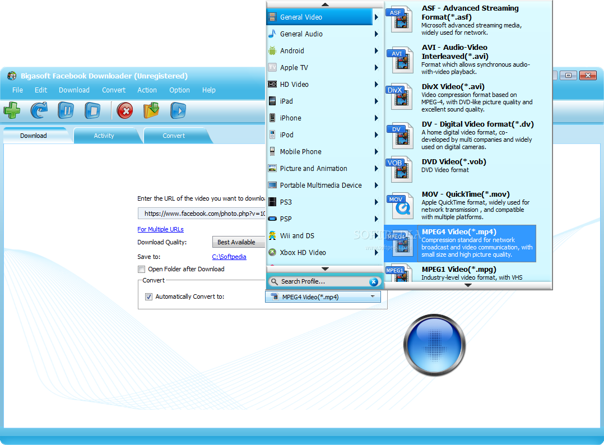Open the Download menu
This screenshot has height=445, width=604.
click(74, 90)
